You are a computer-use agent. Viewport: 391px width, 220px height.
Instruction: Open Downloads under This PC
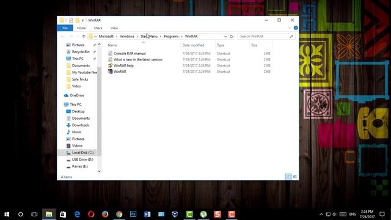[81, 125]
